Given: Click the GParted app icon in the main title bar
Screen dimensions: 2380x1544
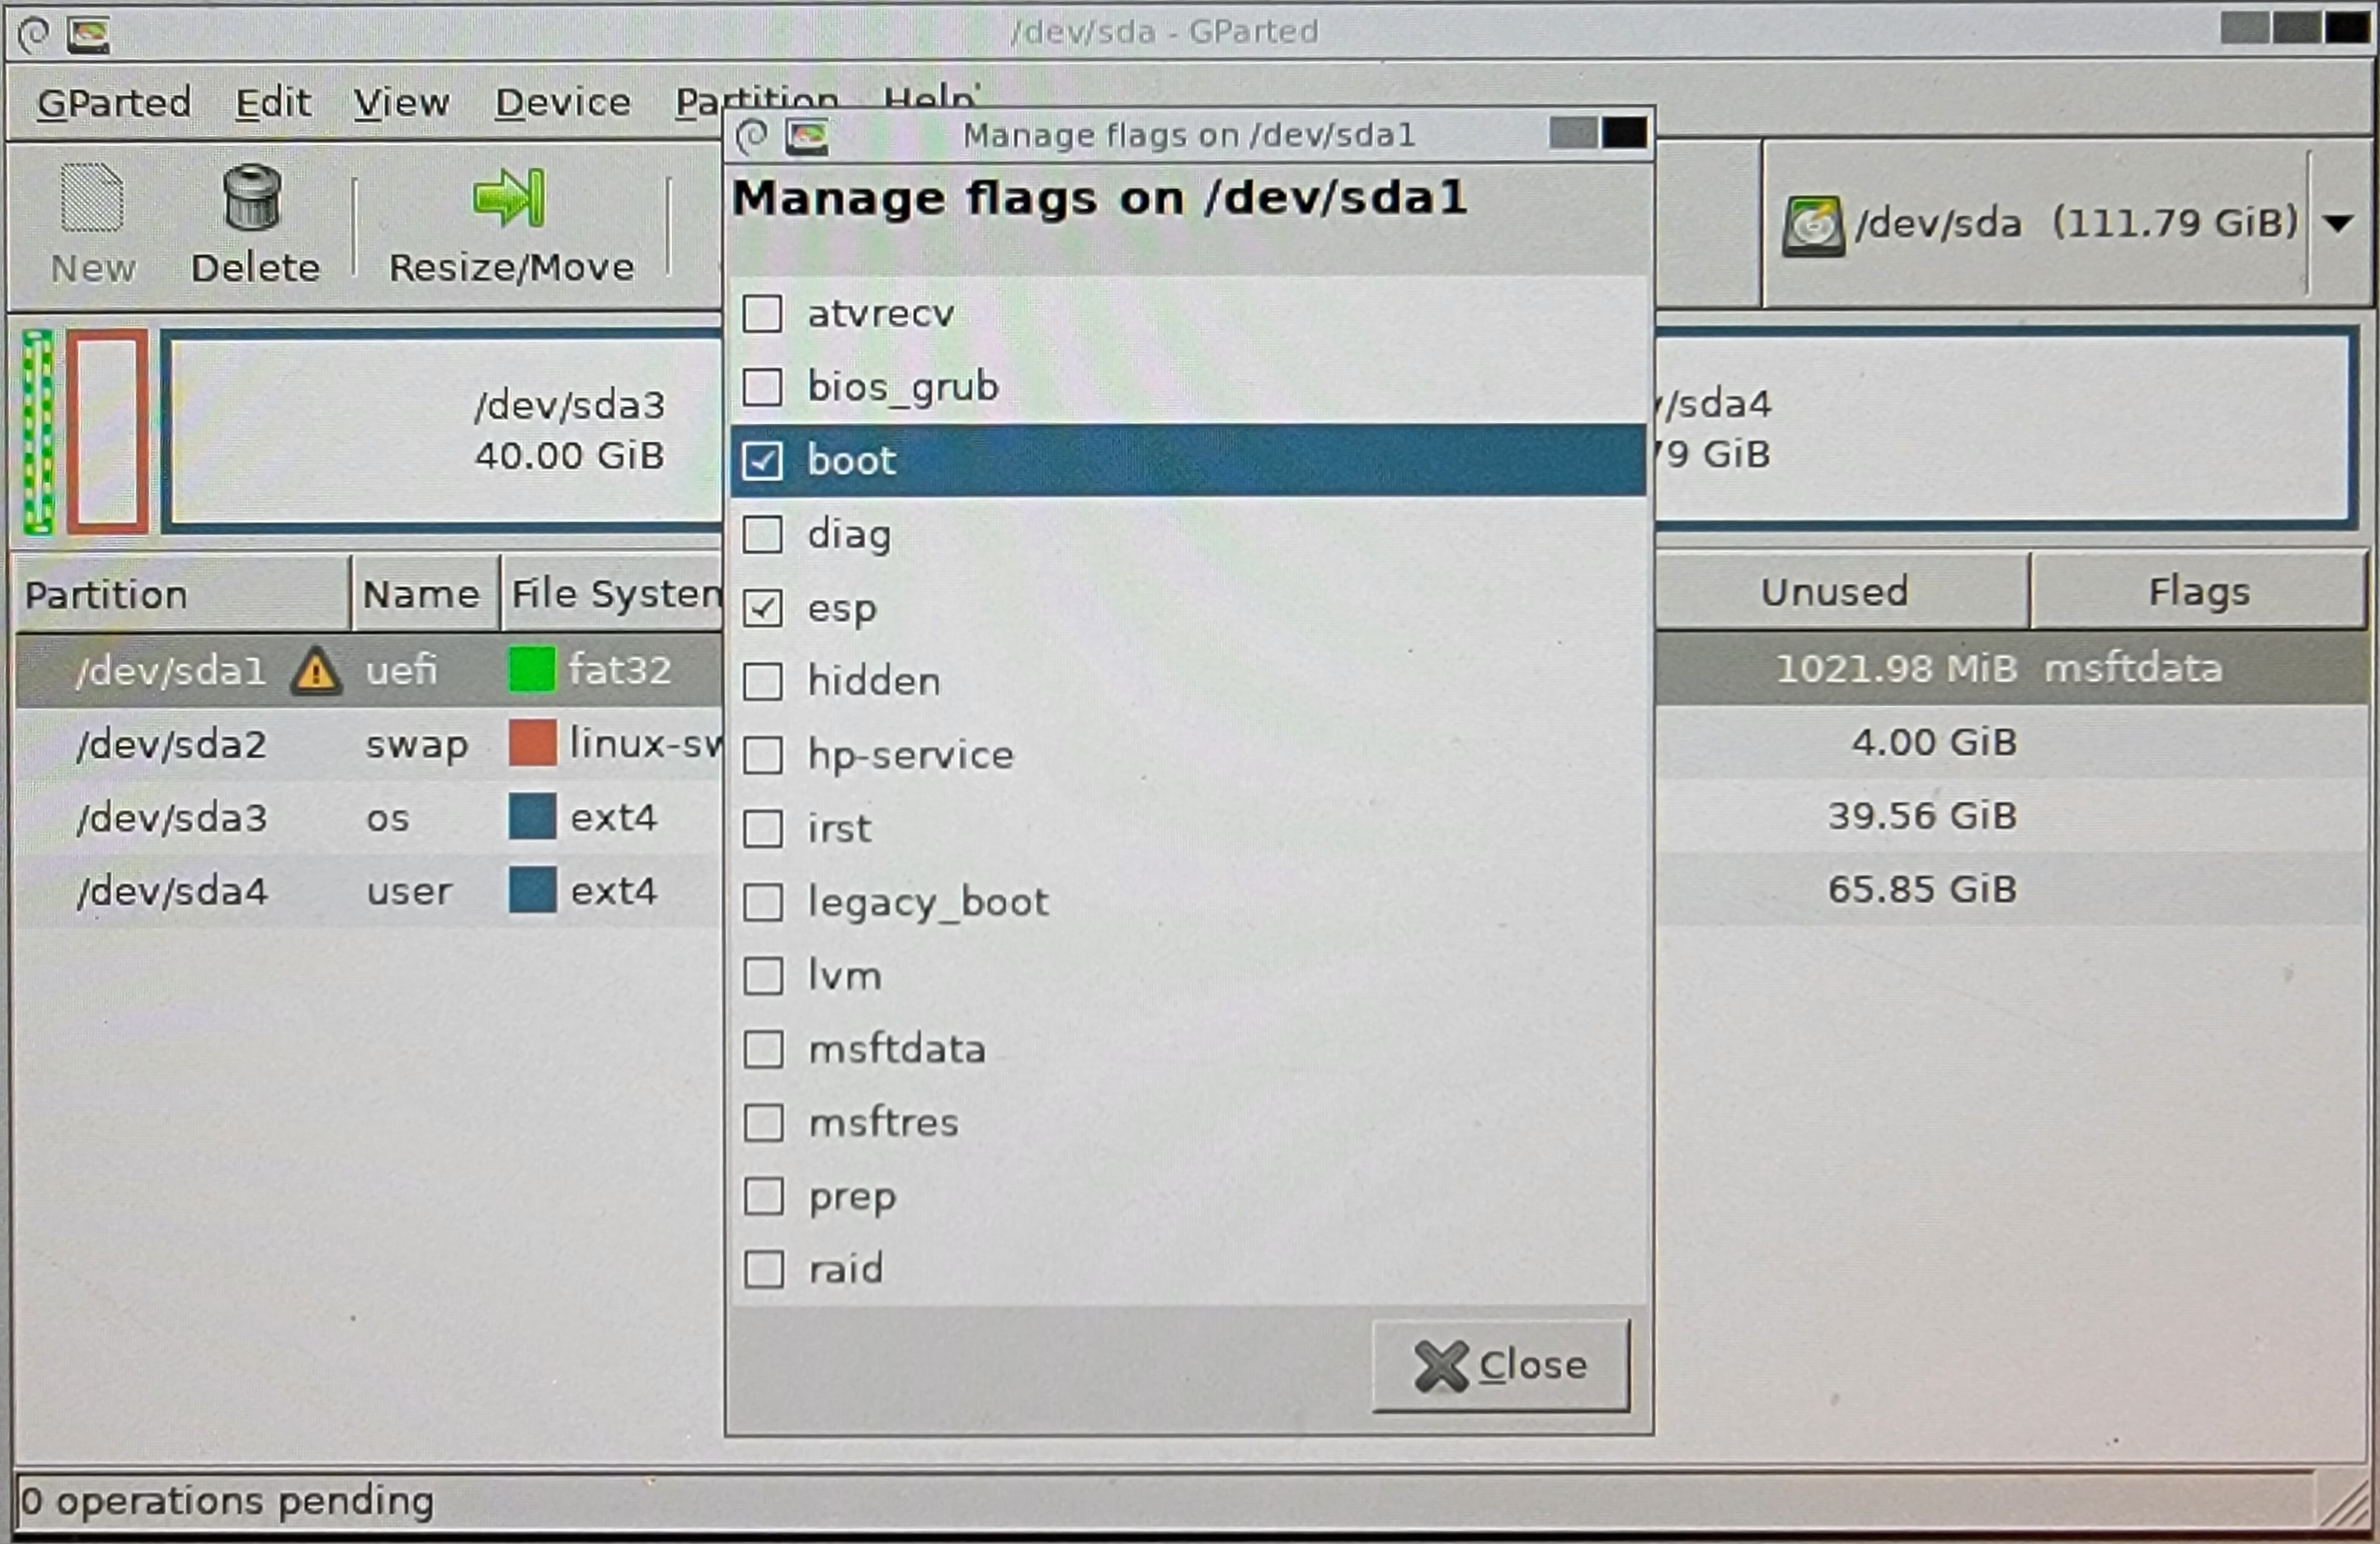Looking at the screenshot, I should click(88, 36).
